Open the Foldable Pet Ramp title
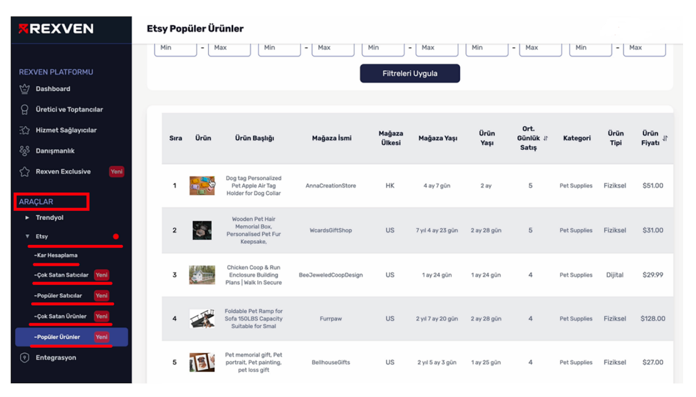696x397 pixels. (x=254, y=319)
